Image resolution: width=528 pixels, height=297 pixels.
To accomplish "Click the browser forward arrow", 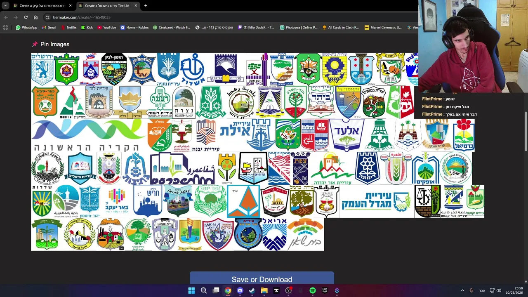I will point(16,17).
